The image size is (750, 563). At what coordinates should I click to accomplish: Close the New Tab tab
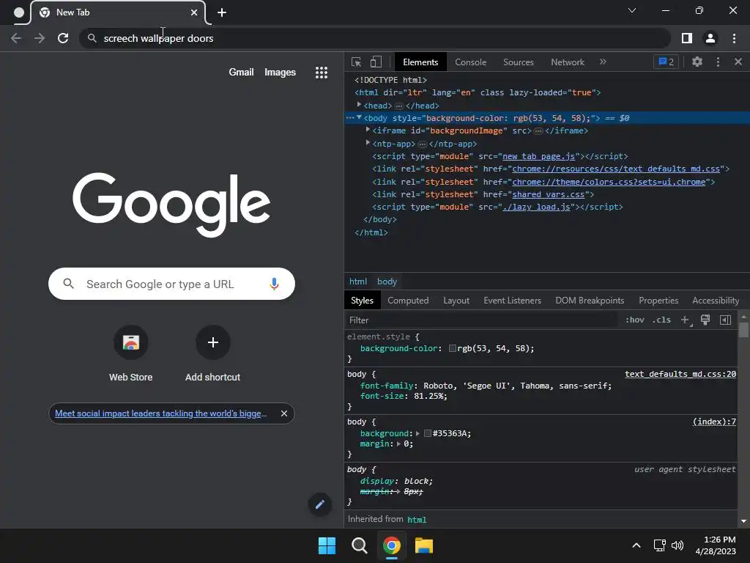[x=194, y=12]
